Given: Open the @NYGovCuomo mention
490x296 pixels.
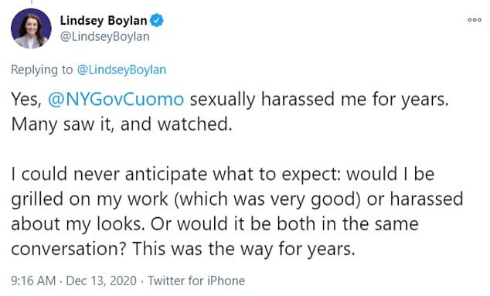Looking at the screenshot, I should tap(116, 100).
